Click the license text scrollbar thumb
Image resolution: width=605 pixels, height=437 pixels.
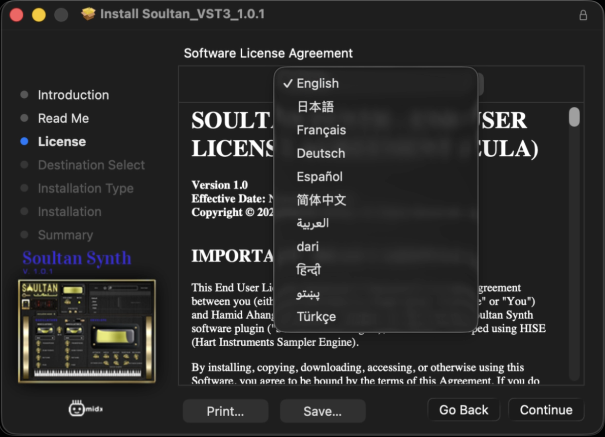point(574,117)
